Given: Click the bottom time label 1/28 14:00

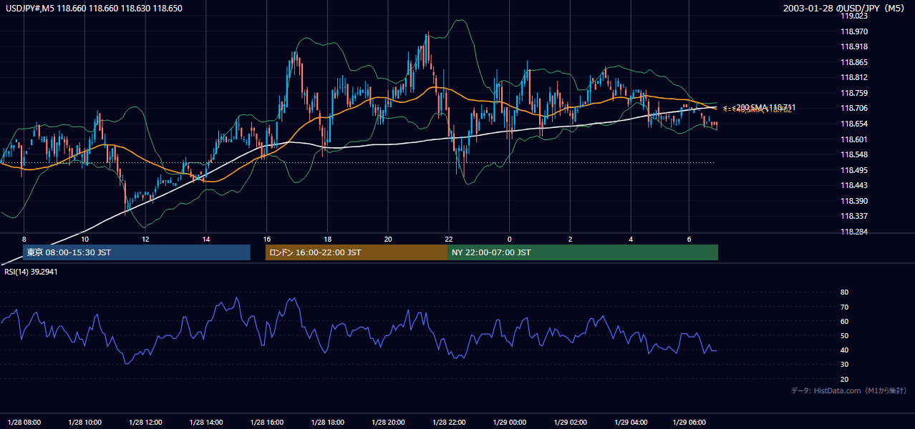Looking at the screenshot, I should [x=207, y=422].
